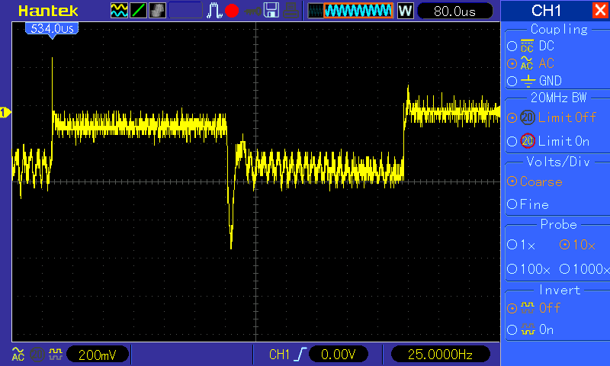Click the printer icon
The image size is (610, 366).
pyautogui.click(x=291, y=11)
